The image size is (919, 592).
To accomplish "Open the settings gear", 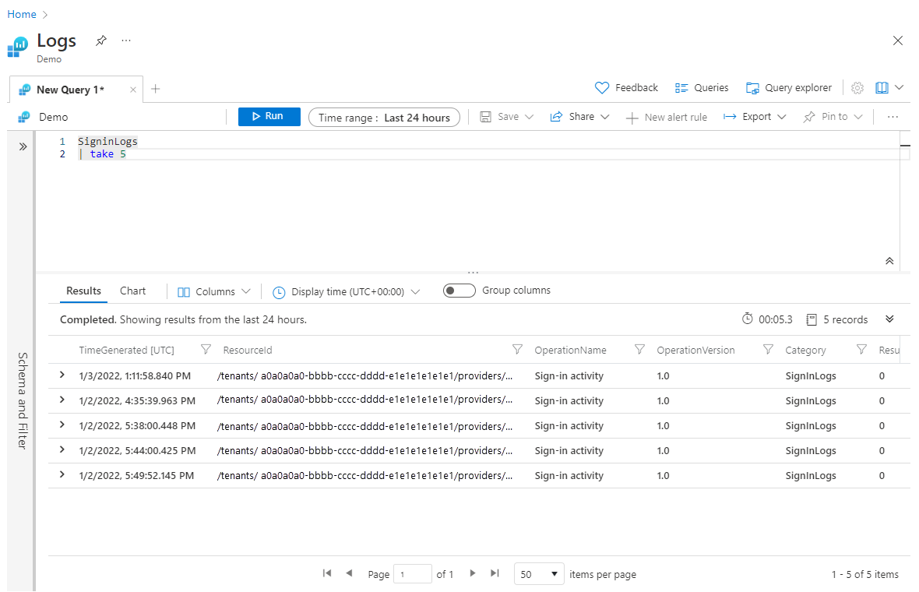I will tap(857, 88).
